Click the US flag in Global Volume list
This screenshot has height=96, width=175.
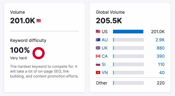pos(98,31)
